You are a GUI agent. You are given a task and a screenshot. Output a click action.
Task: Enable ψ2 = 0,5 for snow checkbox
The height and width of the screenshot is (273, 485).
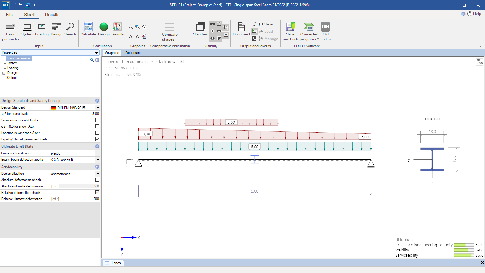[x=97, y=126]
